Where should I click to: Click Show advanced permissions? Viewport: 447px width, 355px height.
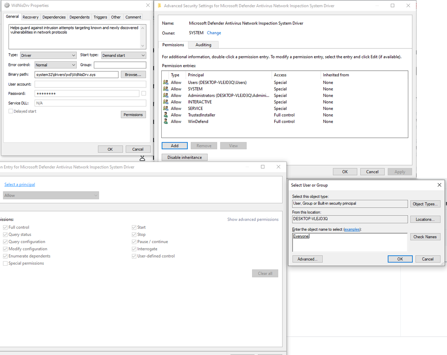pos(253,219)
